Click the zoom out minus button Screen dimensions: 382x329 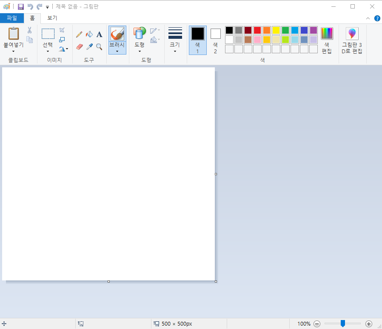coord(317,324)
